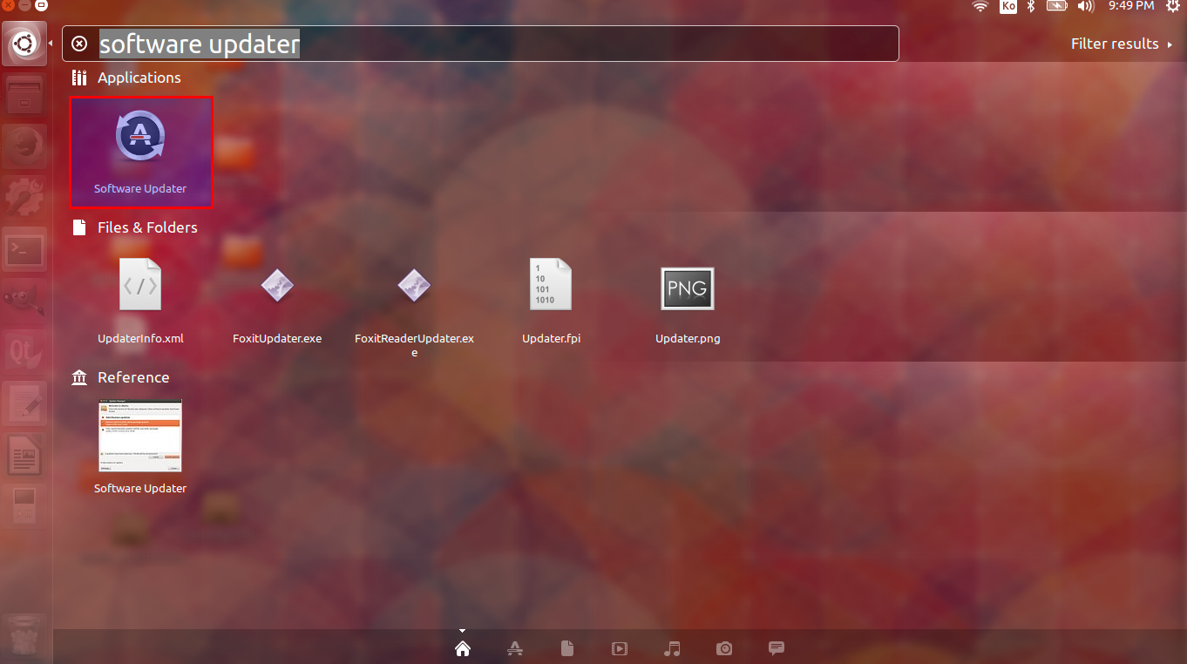1187x664 pixels.
Task: Open the text editor from the launcher
Action: pos(24,403)
